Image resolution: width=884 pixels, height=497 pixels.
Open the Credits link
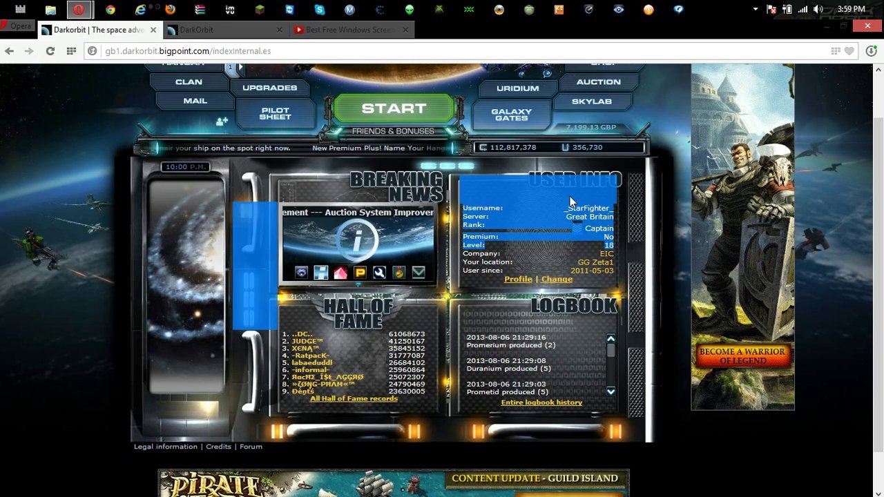point(218,447)
